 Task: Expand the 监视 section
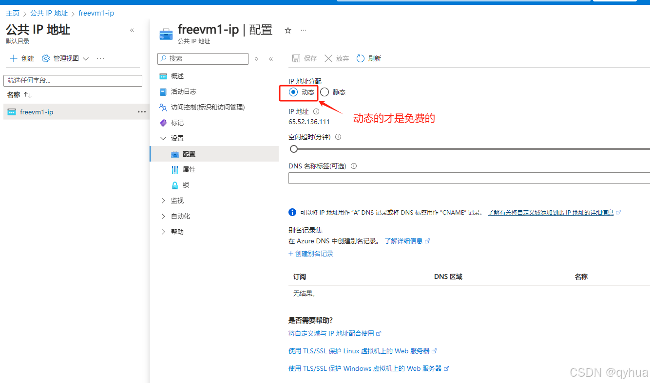click(x=163, y=200)
